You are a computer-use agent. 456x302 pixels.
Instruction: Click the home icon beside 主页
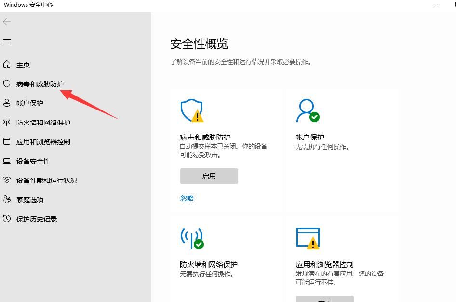(x=7, y=64)
